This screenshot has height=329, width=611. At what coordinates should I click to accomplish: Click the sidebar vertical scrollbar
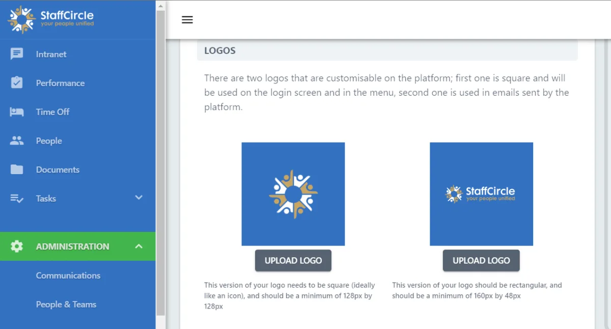[x=161, y=163]
